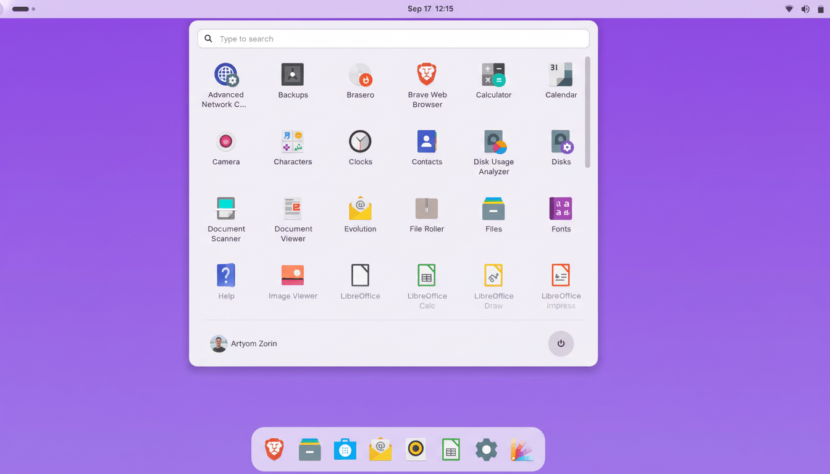Open the date and time menu
This screenshot has width=830, height=474.
click(430, 9)
